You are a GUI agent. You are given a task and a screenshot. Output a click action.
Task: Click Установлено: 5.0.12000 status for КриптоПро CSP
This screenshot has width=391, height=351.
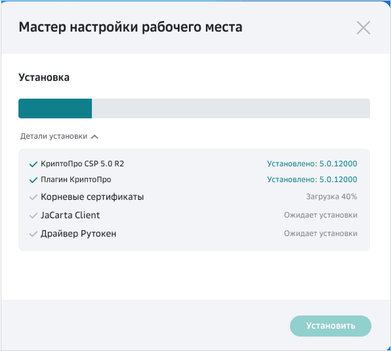click(x=312, y=164)
